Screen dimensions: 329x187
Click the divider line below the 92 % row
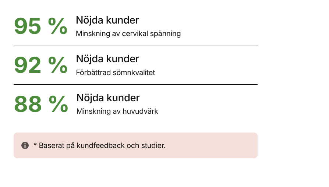click(135, 85)
